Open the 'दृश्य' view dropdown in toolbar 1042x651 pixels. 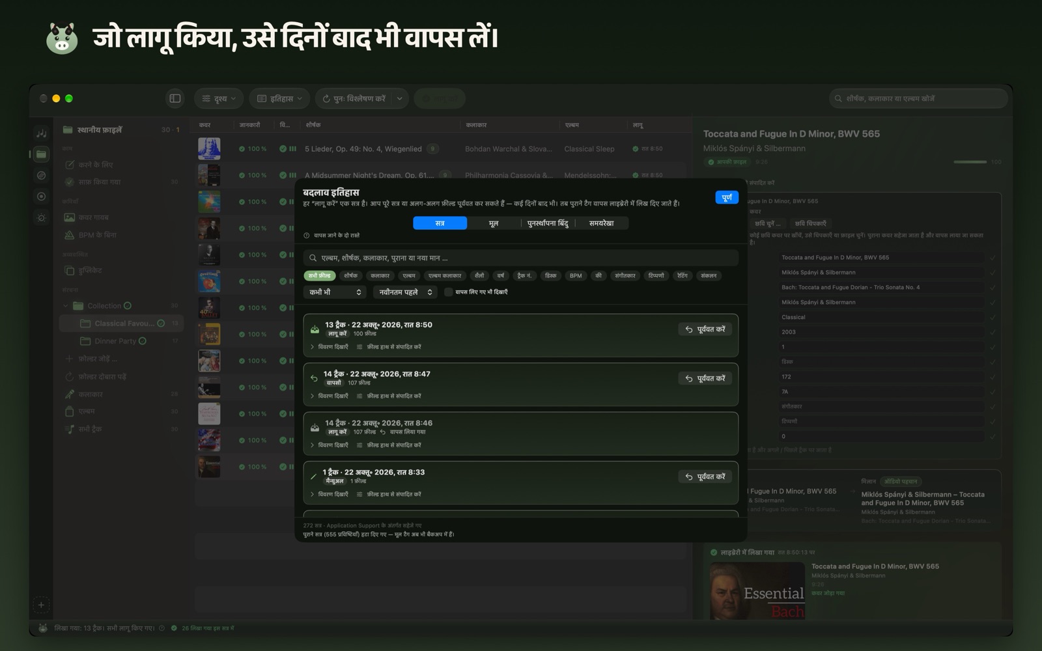tap(219, 98)
